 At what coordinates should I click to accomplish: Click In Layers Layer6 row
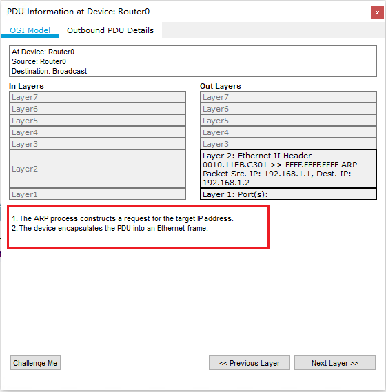[98, 109]
